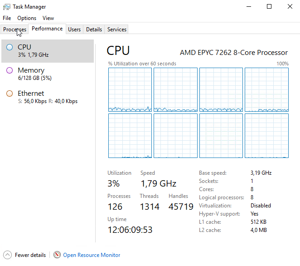Click the Task Manager title bar icon

pyautogui.click(x=6, y=7)
